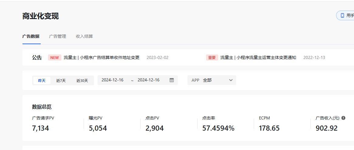Click the 点击PV value 2,904

pos(155,128)
